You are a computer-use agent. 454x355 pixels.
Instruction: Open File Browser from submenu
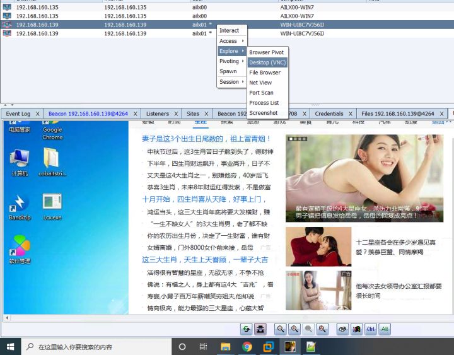pos(267,73)
